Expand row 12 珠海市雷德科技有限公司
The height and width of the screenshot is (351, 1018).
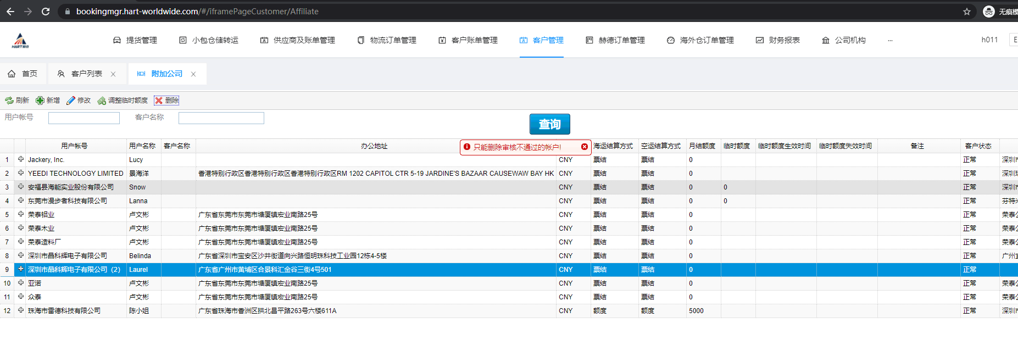(x=21, y=310)
